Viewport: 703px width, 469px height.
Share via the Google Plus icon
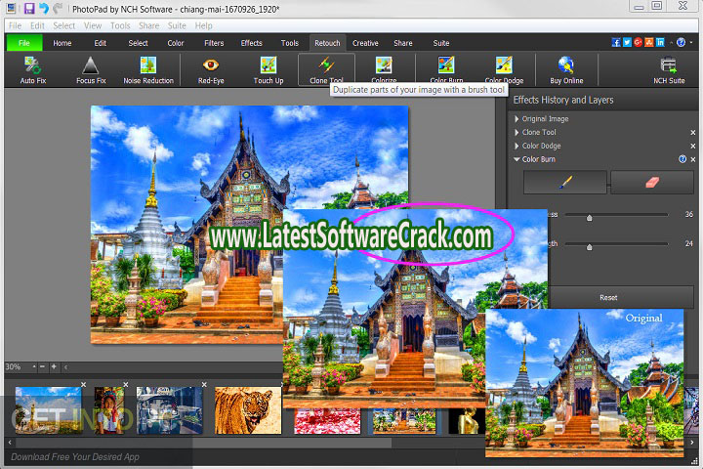coord(638,42)
